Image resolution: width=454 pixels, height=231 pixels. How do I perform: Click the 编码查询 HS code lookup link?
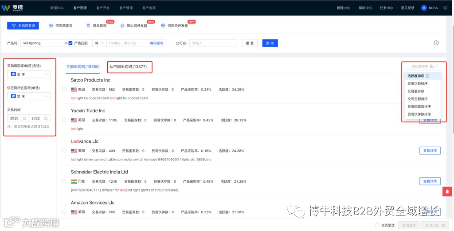[x=157, y=43]
